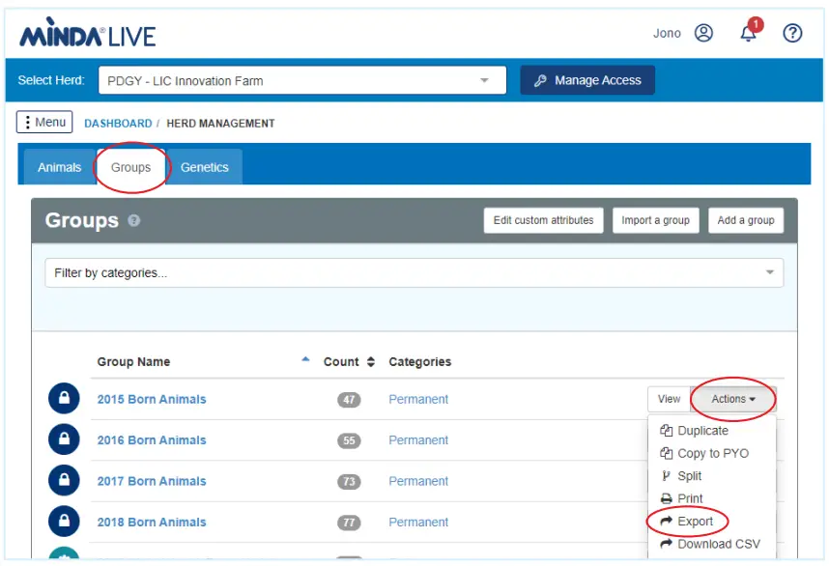This screenshot has height=566, width=829.
Task: Click the Group Name column header
Action: click(133, 362)
